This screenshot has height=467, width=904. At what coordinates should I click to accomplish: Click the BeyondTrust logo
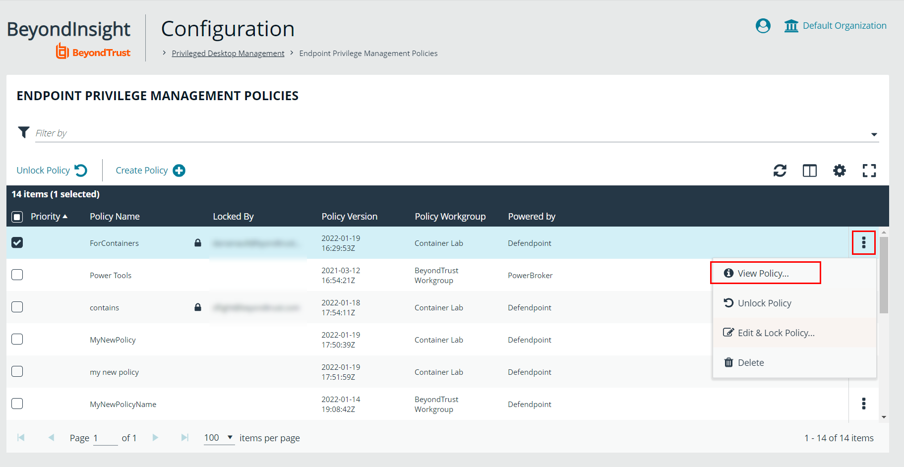click(x=93, y=51)
